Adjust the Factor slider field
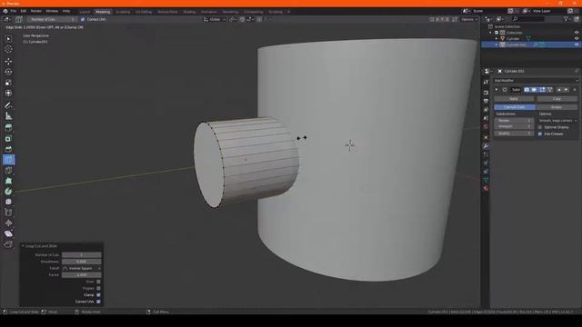Viewport: 582px width, 327px height. tap(81, 275)
